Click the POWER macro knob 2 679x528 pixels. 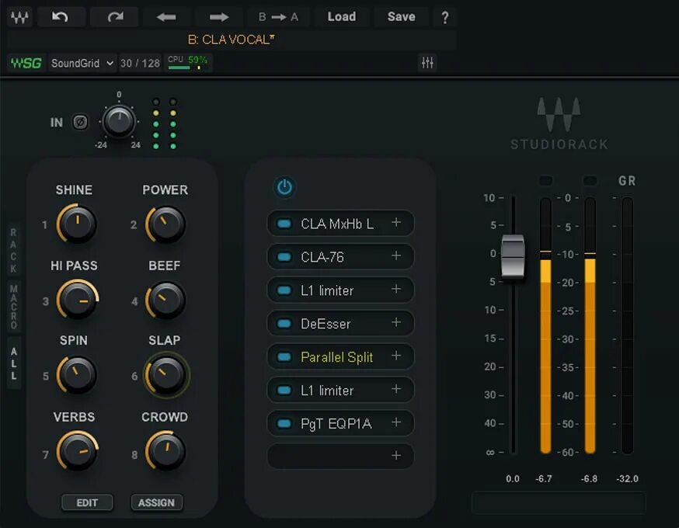click(165, 224)
